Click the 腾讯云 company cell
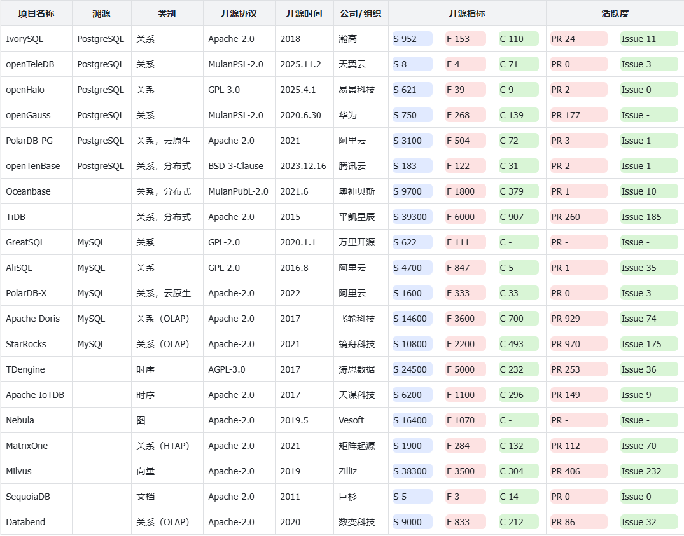 point(361,166)
